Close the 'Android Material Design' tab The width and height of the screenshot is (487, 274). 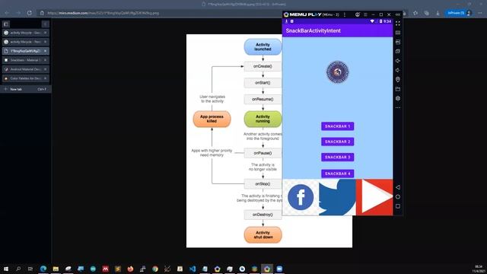point(46,69)
